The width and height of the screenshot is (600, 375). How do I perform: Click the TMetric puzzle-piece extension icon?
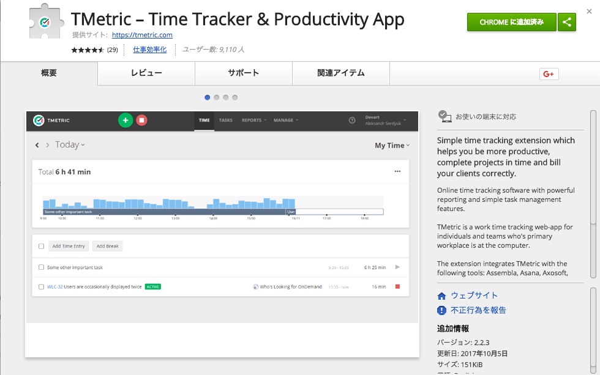click(45, 21)
